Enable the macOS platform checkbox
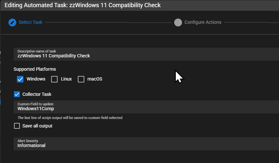The height and width of the screenshot is (163, 279). [81, 79]
